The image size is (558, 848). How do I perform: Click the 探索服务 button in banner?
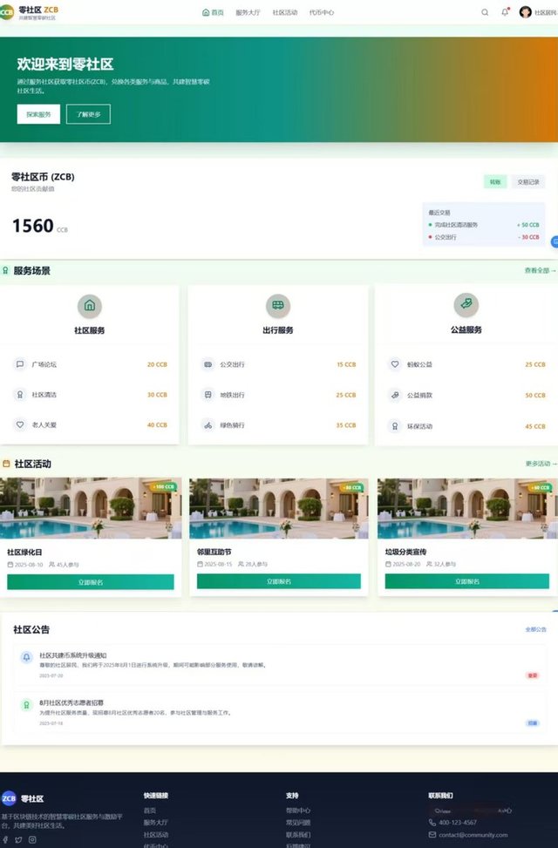[38, 114]
